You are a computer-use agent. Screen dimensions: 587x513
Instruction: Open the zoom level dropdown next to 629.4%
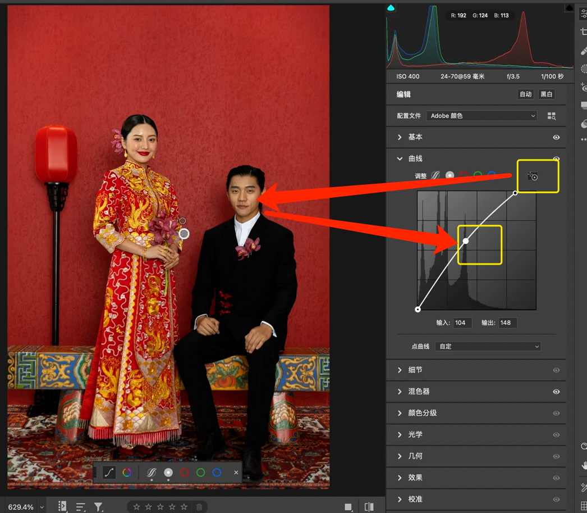point(42,507)
